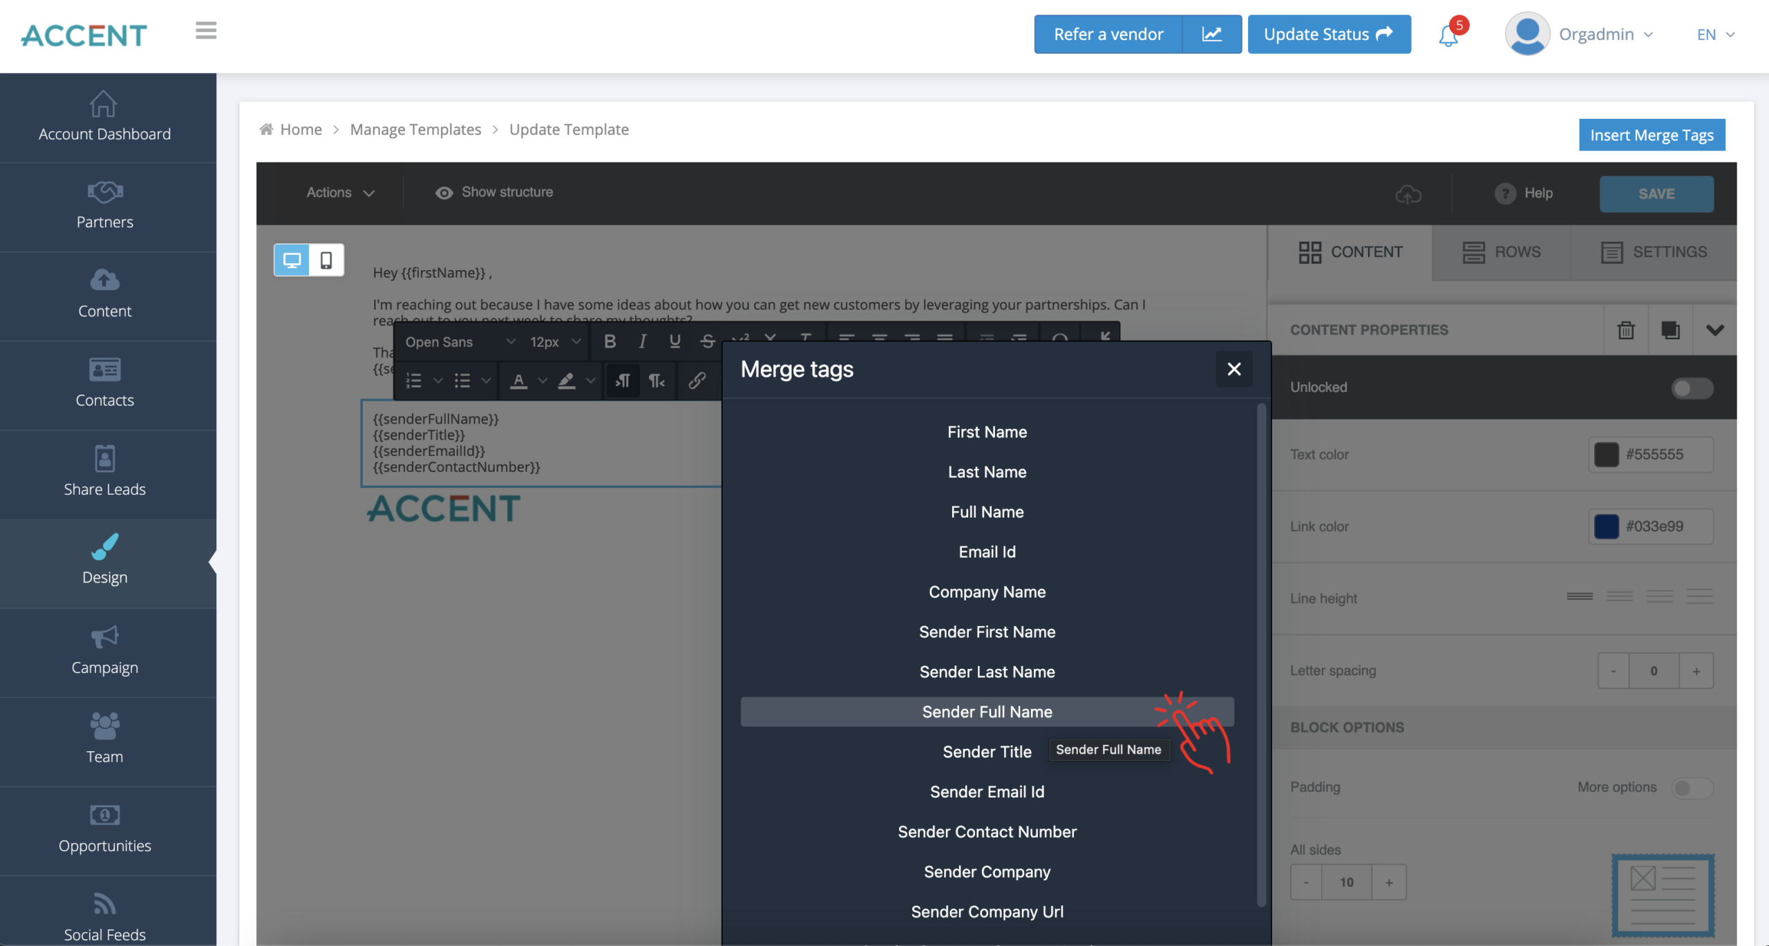Click the Refer a vendor button
Image resolution: width=1769 pixels, height=946 pixels.
(x=1108, y=34)
